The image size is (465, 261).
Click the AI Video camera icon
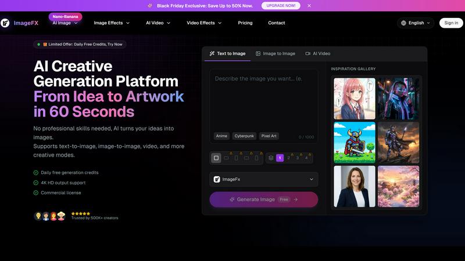[307, 53]
